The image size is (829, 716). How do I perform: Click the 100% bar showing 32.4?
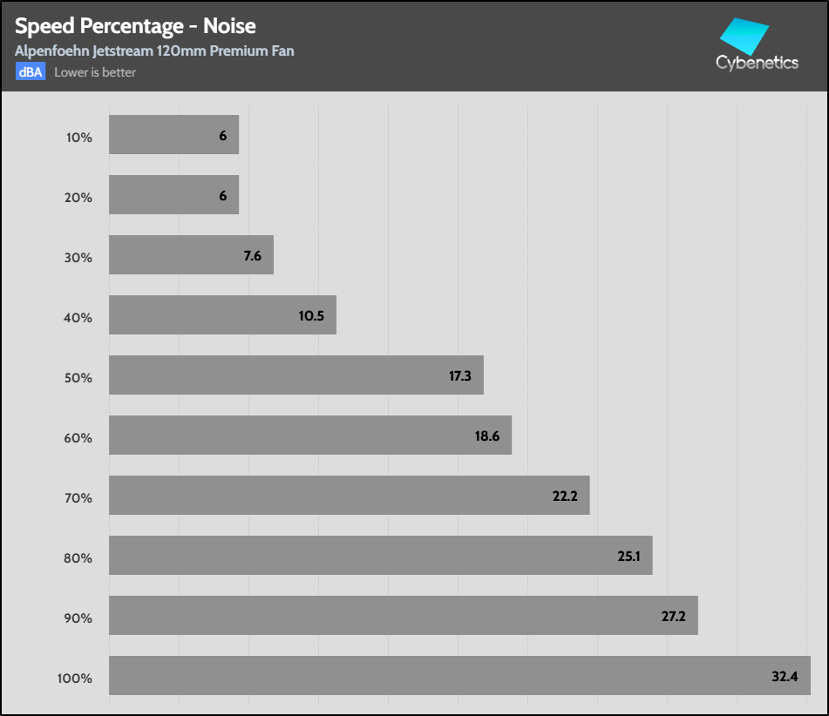pyautogui.click(x=459, y=676)
